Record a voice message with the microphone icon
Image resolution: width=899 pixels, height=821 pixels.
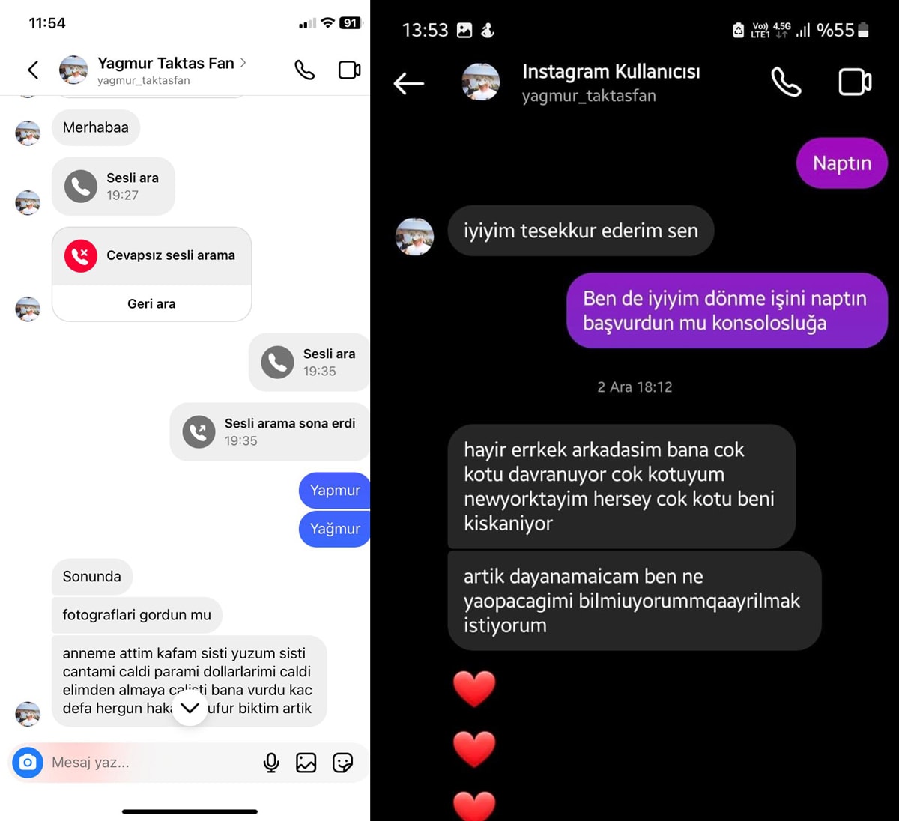coord(271,763)
